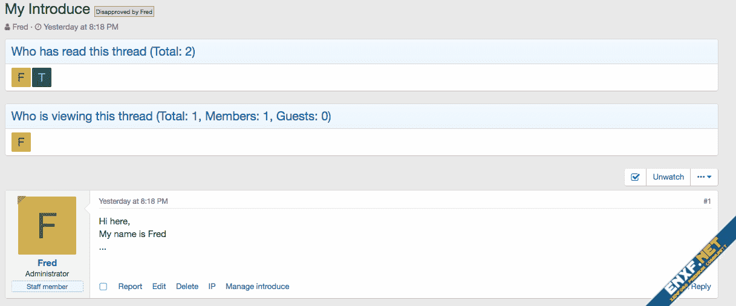Click Fred's avatar in read list
The image size is (736, 306).
(21, 77)
